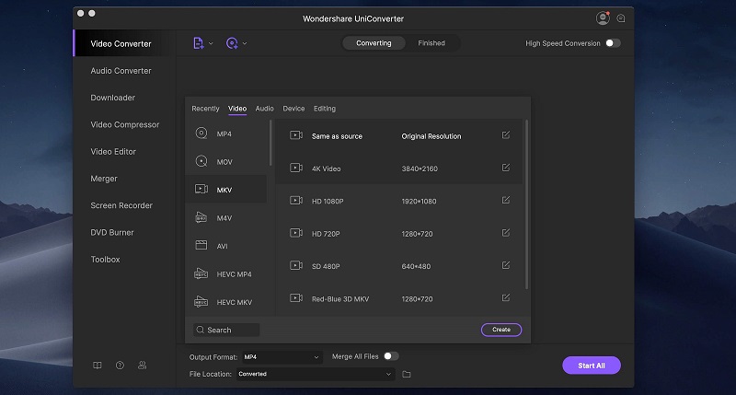The image size is (736, 395).
Task: Open Video Editor in sidebar
Action: [113, 152]
